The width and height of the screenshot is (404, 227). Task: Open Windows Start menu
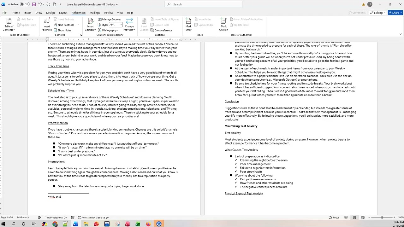pyautogui.click(x=3, y=224)
